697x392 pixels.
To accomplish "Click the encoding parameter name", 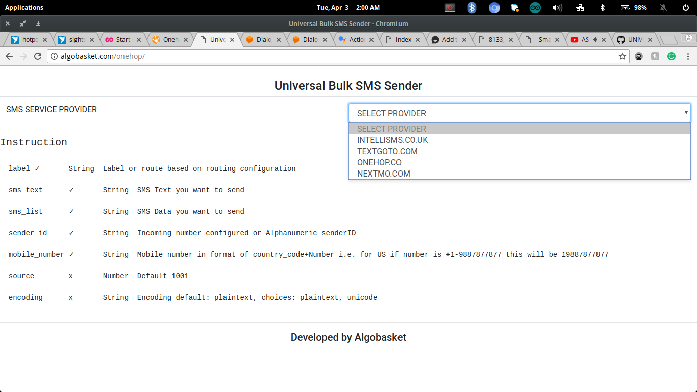I will pyautogui.click(x=26, y=297).
